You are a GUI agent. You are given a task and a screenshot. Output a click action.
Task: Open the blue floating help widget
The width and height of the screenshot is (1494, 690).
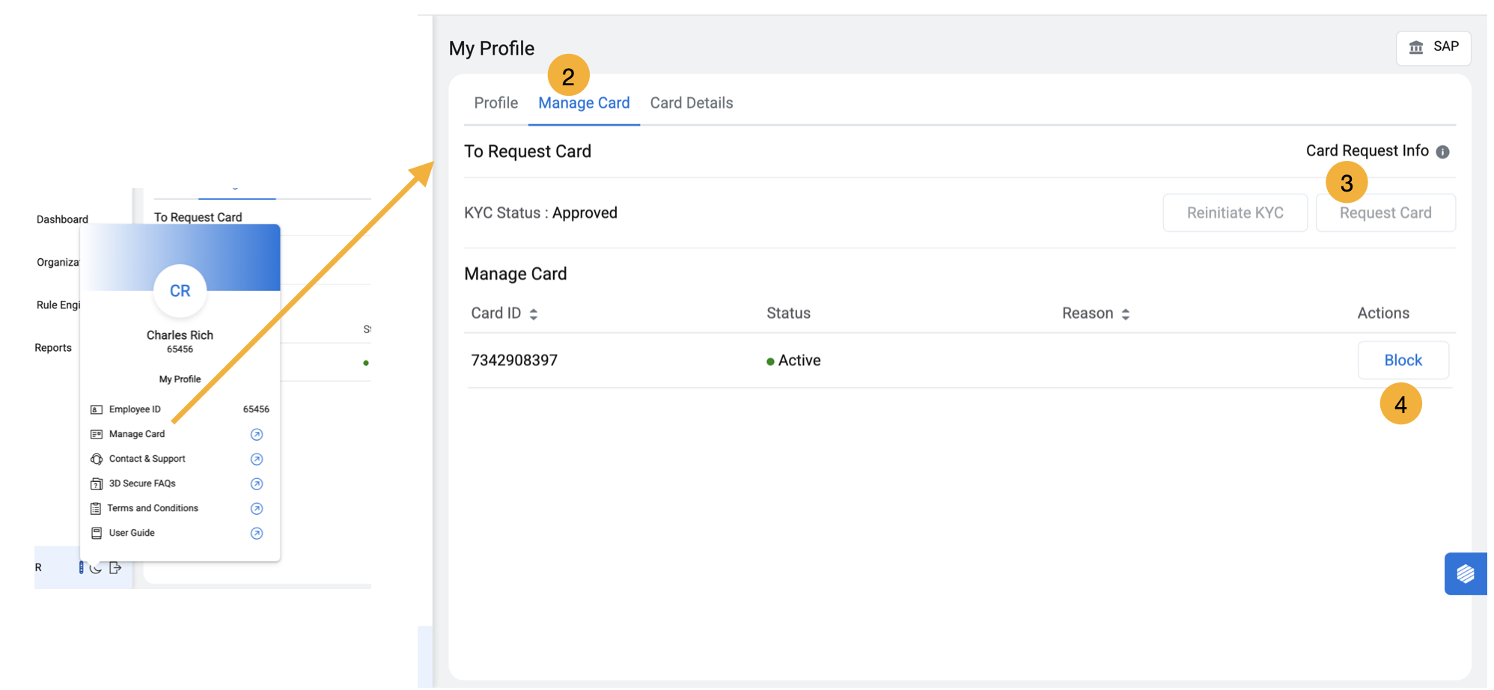pyautogui.click(x=1465, y=574)
